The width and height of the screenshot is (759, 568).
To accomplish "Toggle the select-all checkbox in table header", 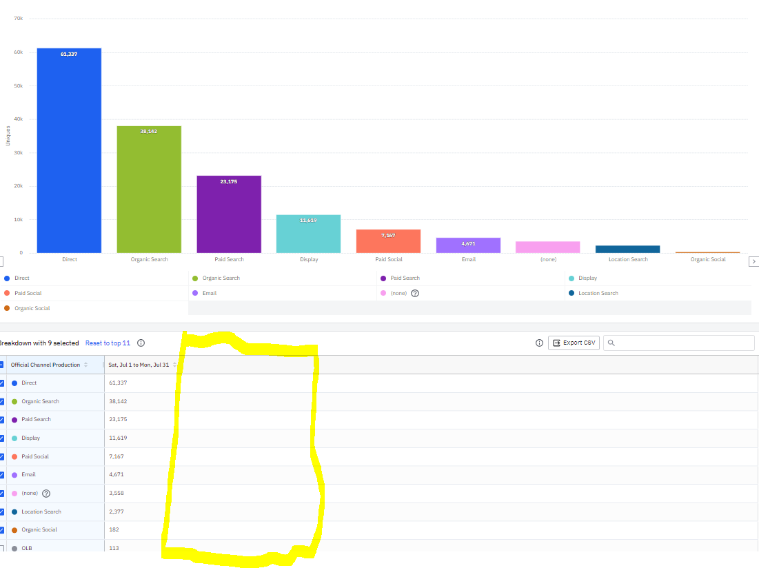I will pyautogui.click(x=2, y=365).
